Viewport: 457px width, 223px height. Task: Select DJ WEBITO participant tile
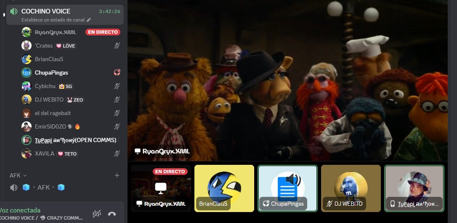[351, 188]
